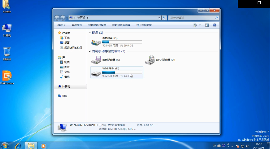The image size is (270, 149).
Task: Select the Recycle Bin desktop icon
Action: click(x=7, y=52)
